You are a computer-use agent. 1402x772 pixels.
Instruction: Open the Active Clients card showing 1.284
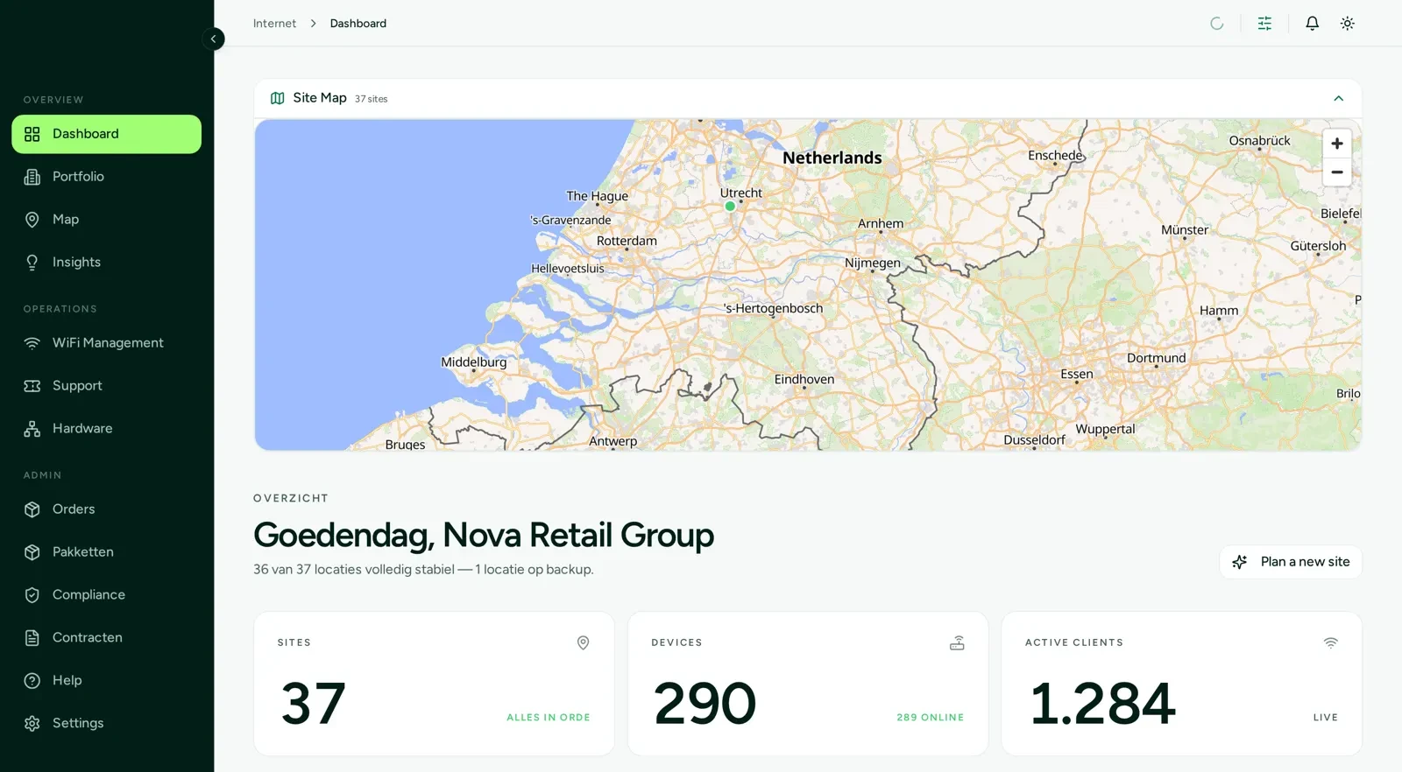(1181, 684)
